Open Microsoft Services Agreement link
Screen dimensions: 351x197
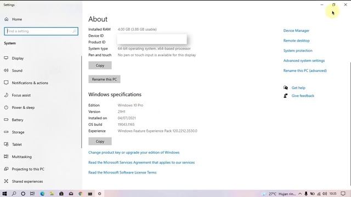point(141,163)
